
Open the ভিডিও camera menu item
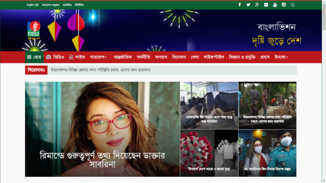pos(55,57)
